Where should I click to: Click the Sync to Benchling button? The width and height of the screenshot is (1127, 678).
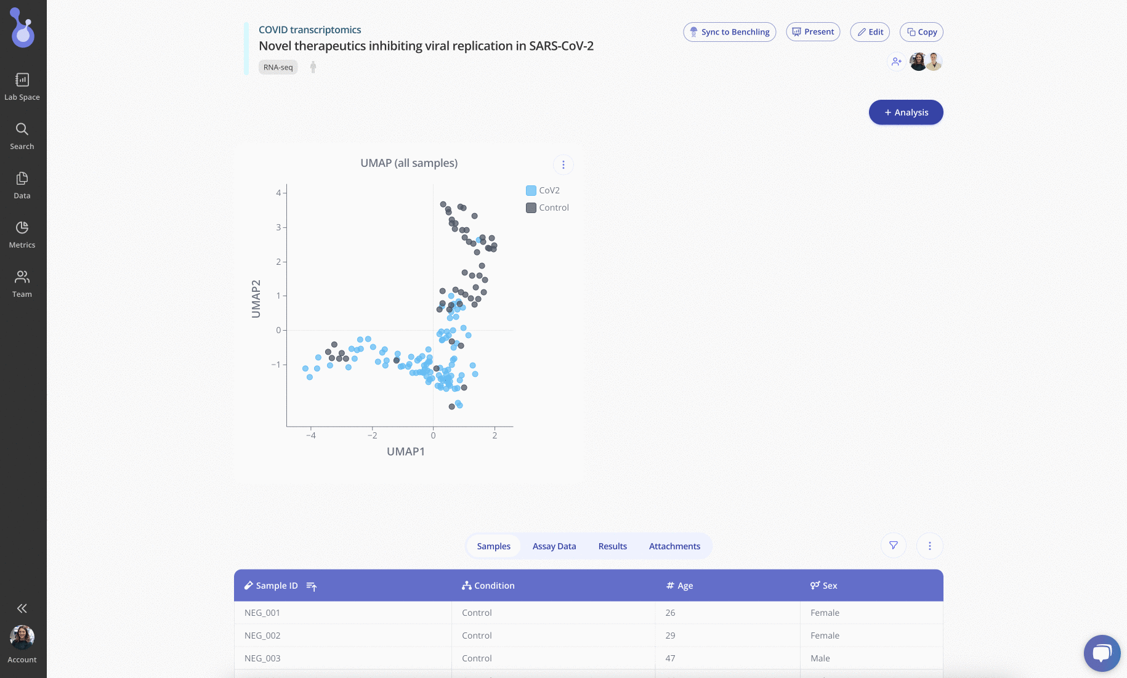tap(730, 32)
